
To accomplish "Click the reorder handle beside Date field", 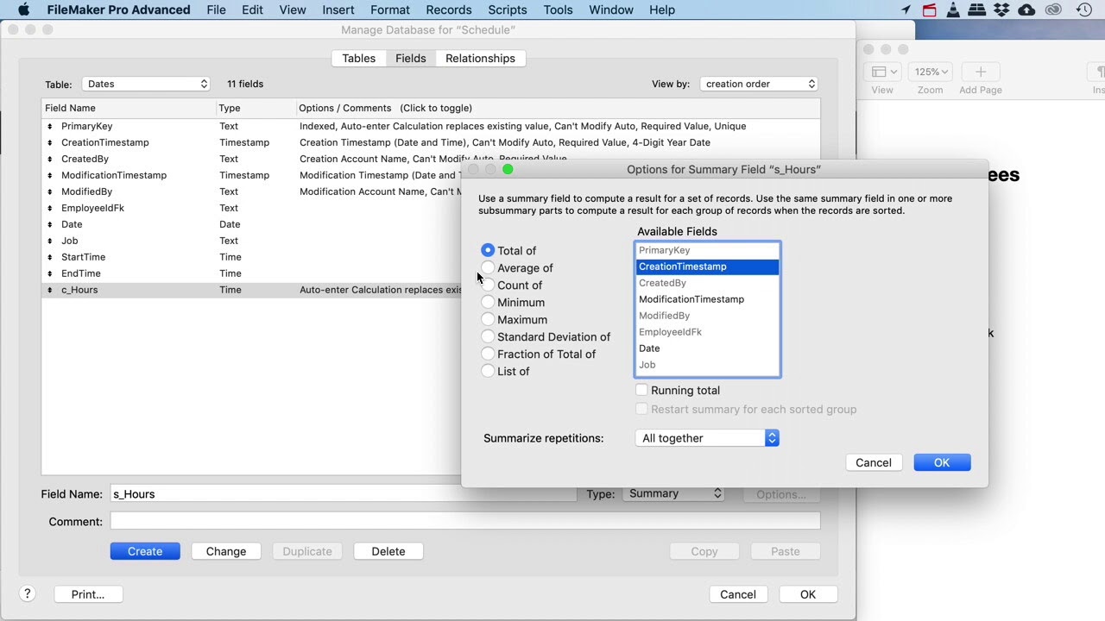I will click(50, 224).
